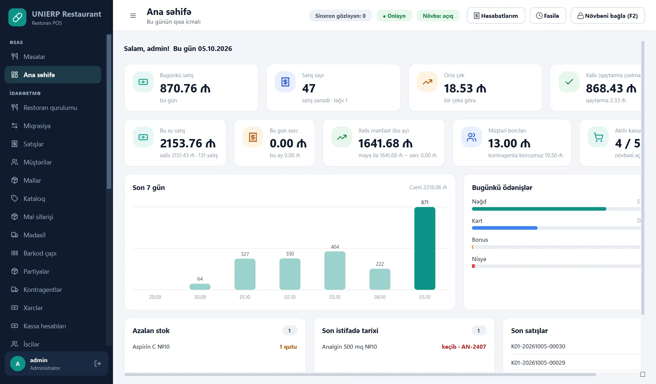Viewport: 656px width, 384px height.
Task: Click the Bugünkü satış cash icon
Action: [143, 82]
